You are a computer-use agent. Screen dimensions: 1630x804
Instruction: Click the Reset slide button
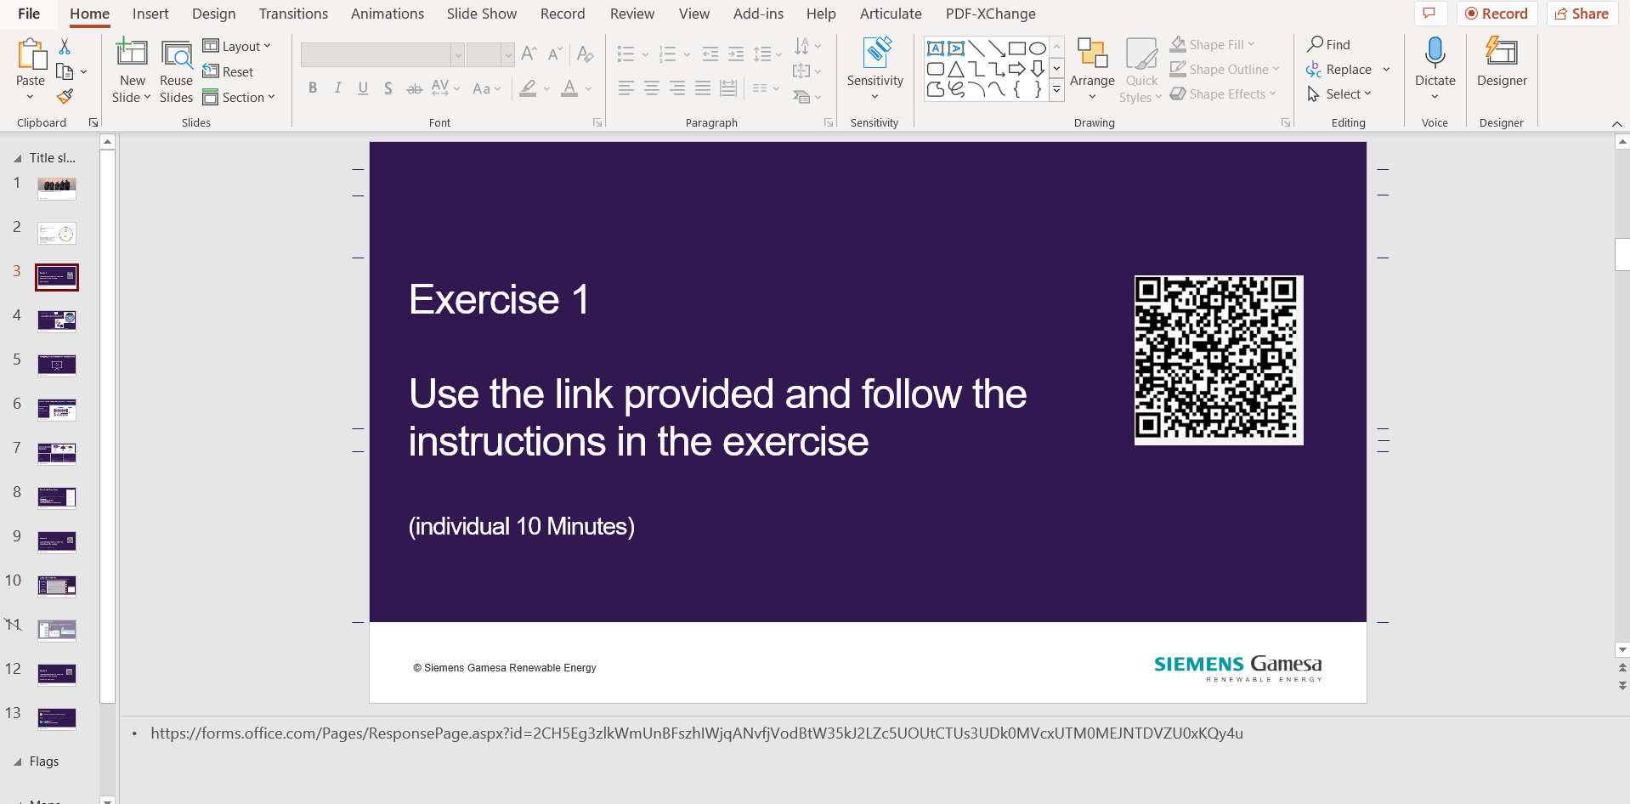pyautogui.click(x=228, y=72)
